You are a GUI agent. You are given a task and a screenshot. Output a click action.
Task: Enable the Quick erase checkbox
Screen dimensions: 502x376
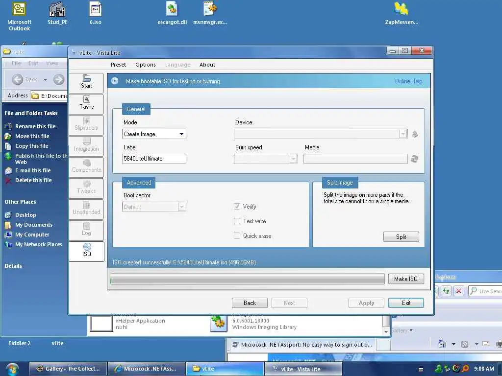[237, 235]
